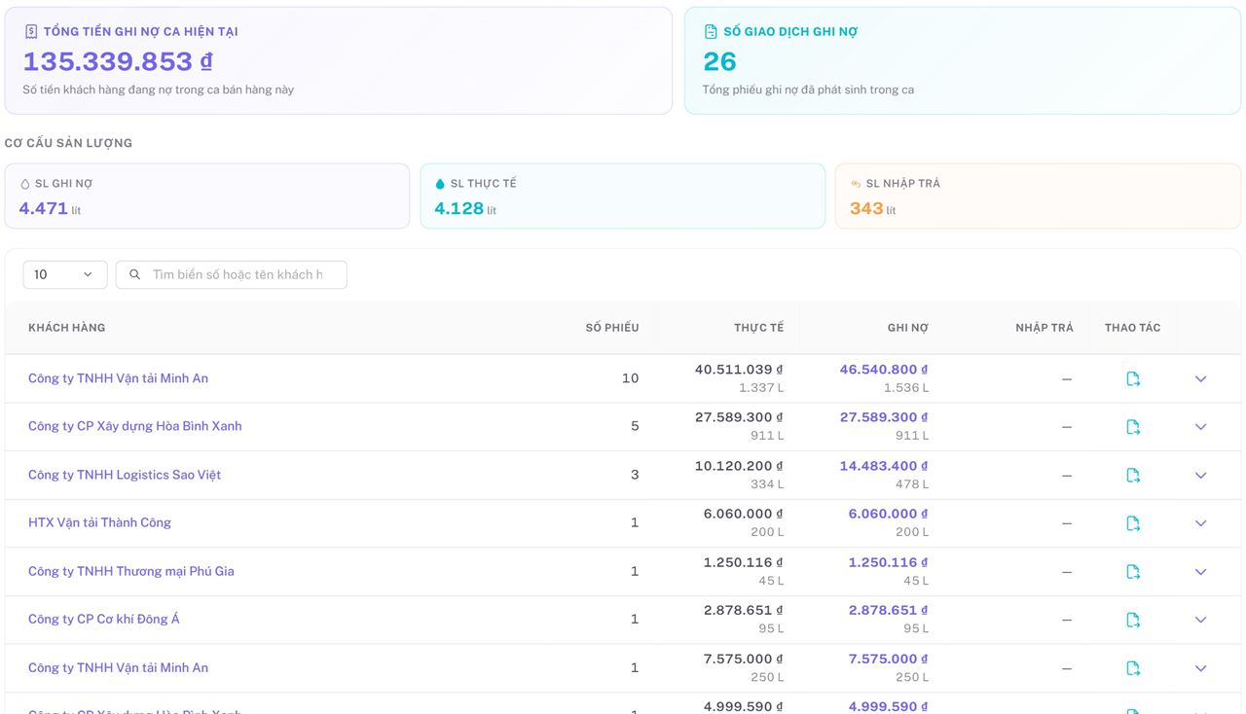Screen dimensions: 1246x714
Task: Click the NHẬP TRẢ column header
Action: [1044, 328]
